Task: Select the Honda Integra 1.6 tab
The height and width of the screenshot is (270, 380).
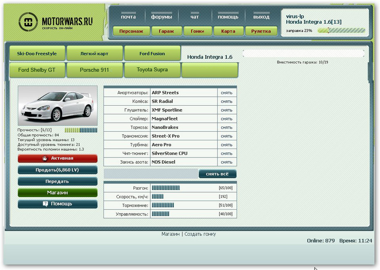Action: pos(210,57)
